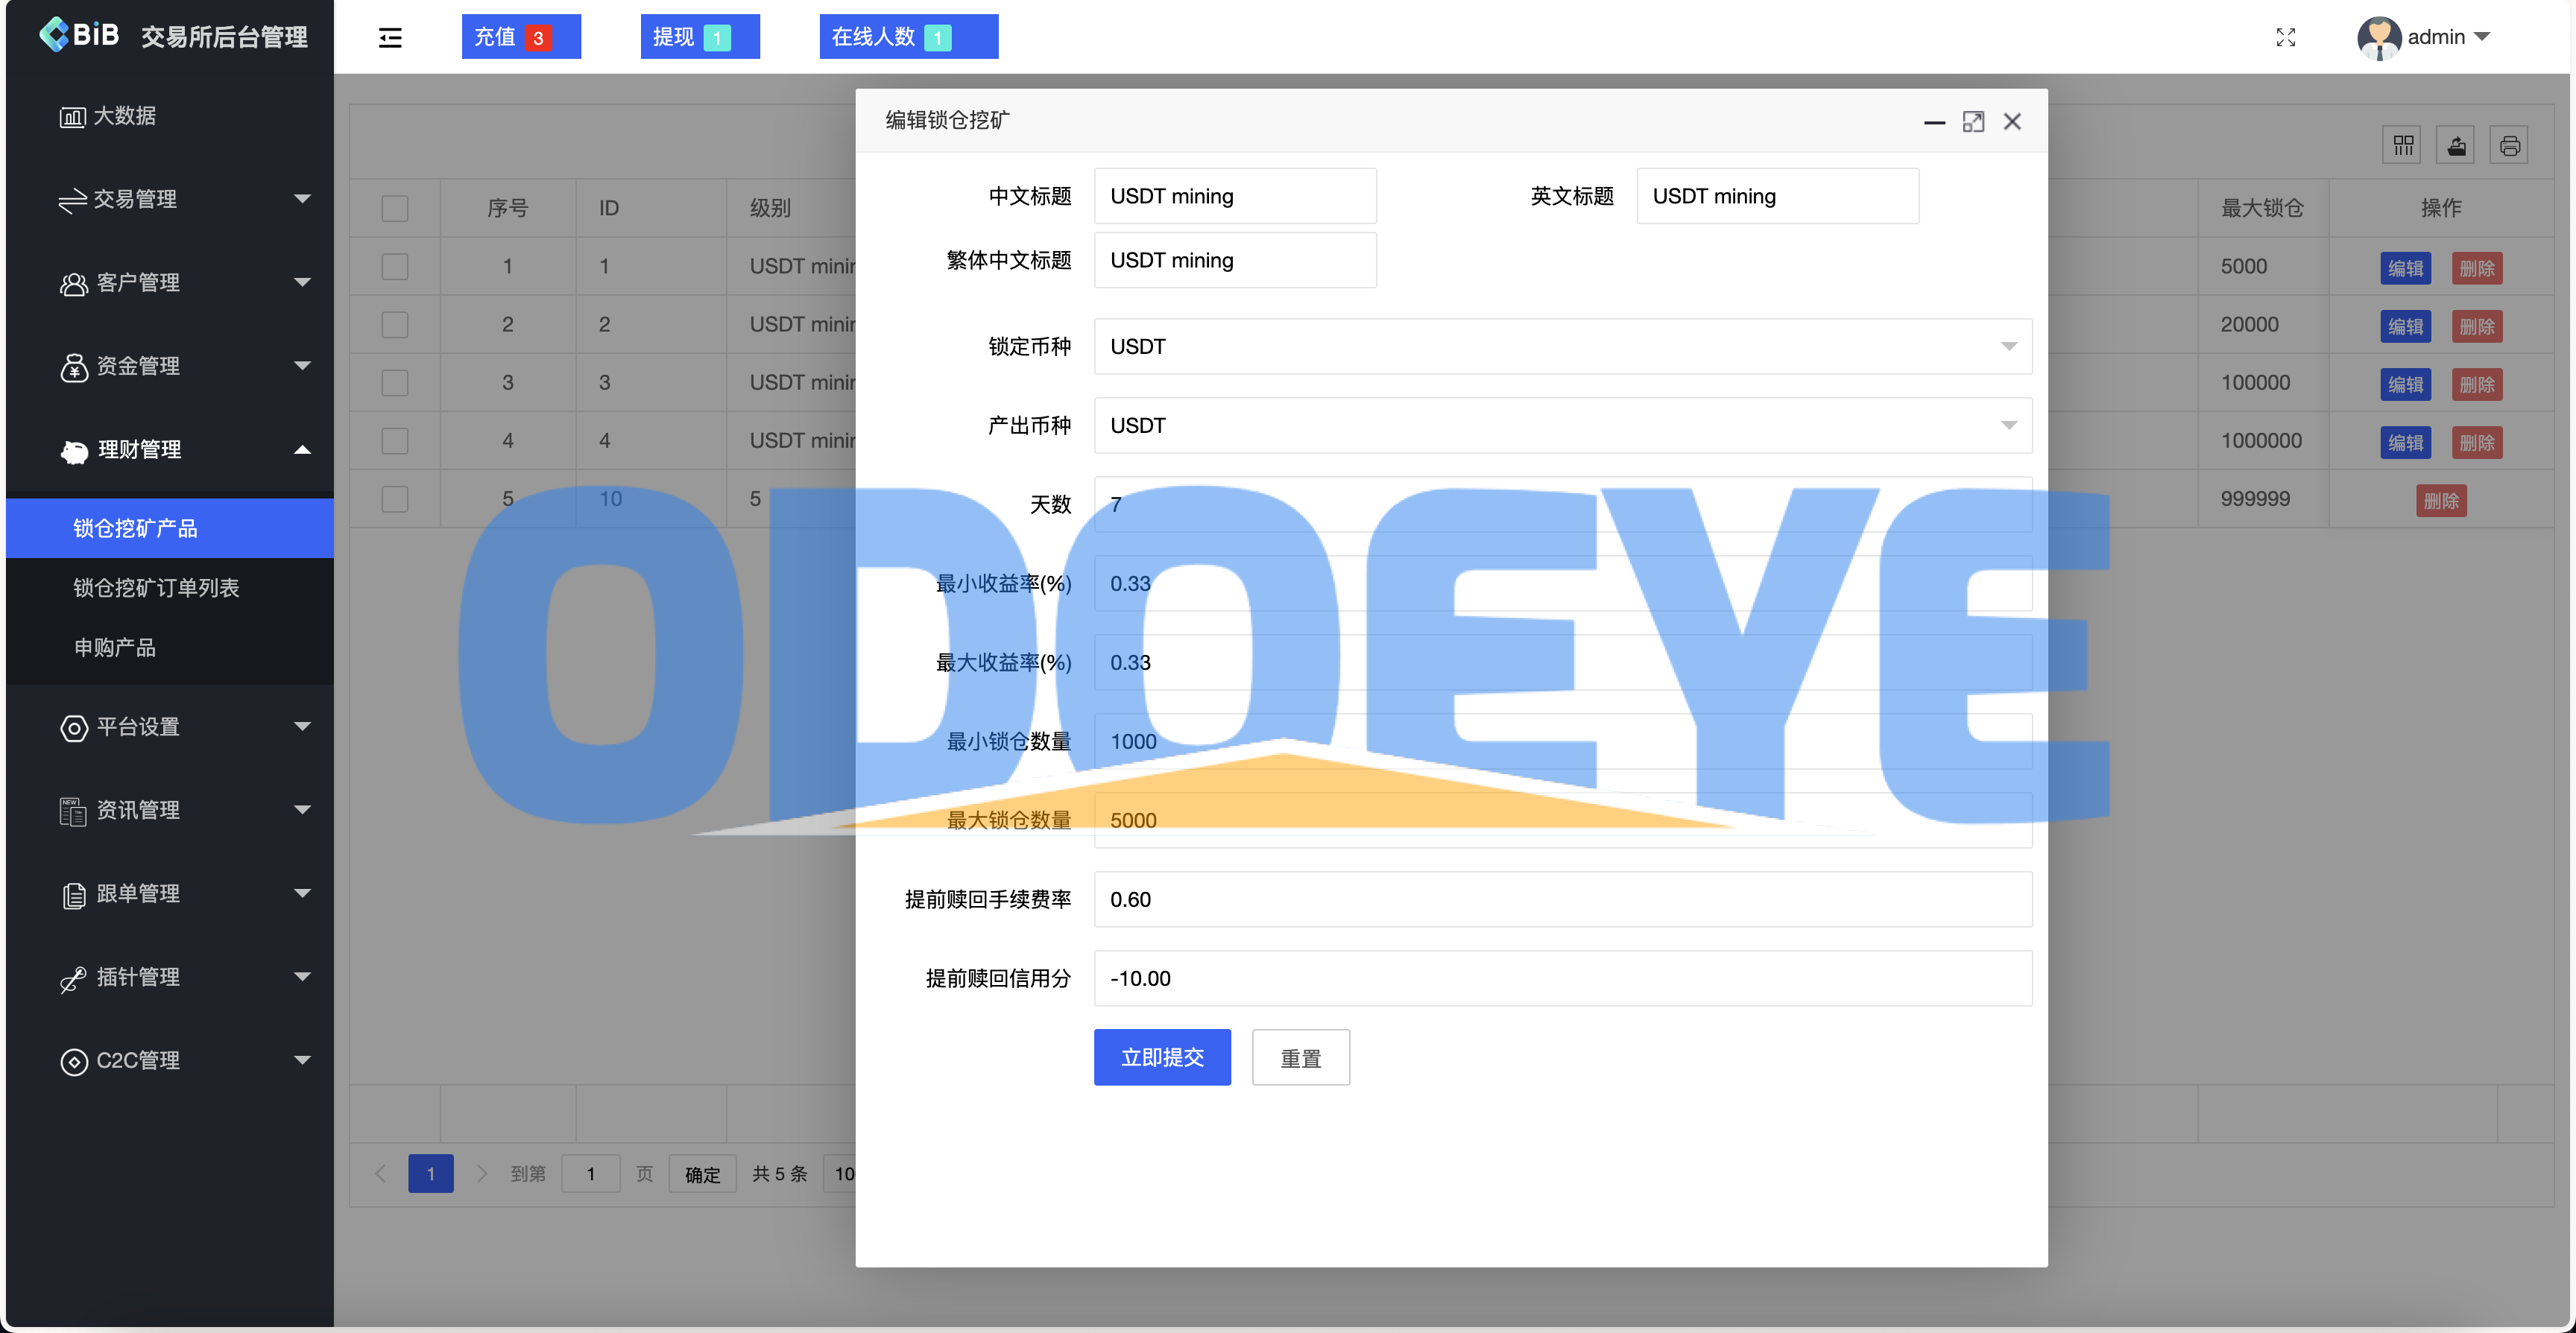The height and width of the screenshot is (1333, 2576).
Task: Click the 重置 reset button
Action: 1301,1057
